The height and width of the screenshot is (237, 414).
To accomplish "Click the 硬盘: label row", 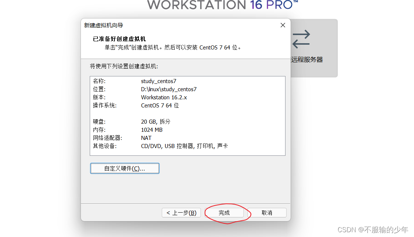I will pos(99,122).
